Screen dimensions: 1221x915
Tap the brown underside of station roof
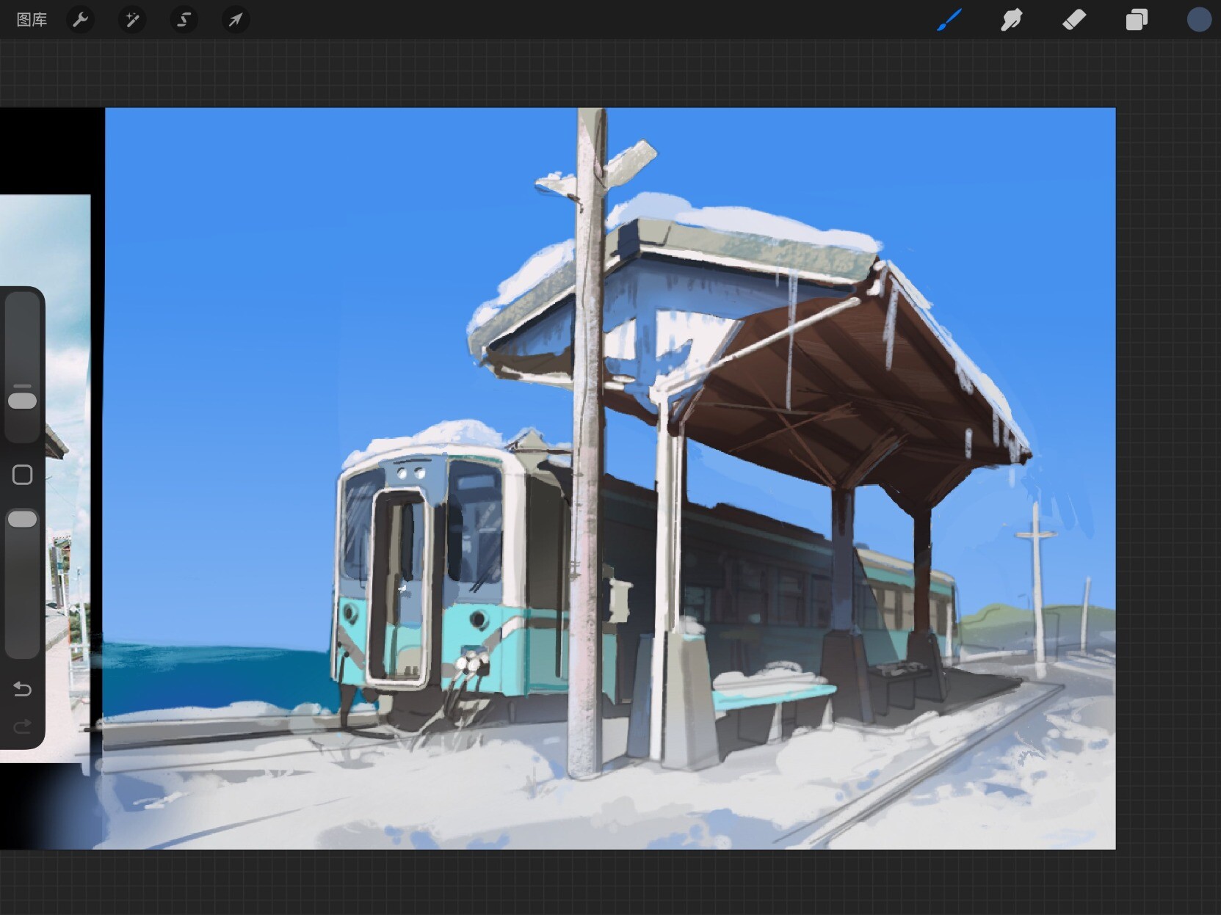(844, 382)
